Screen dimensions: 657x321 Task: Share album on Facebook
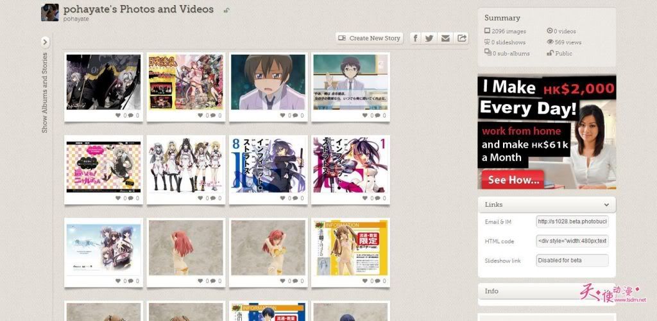(x=415, y=38)
